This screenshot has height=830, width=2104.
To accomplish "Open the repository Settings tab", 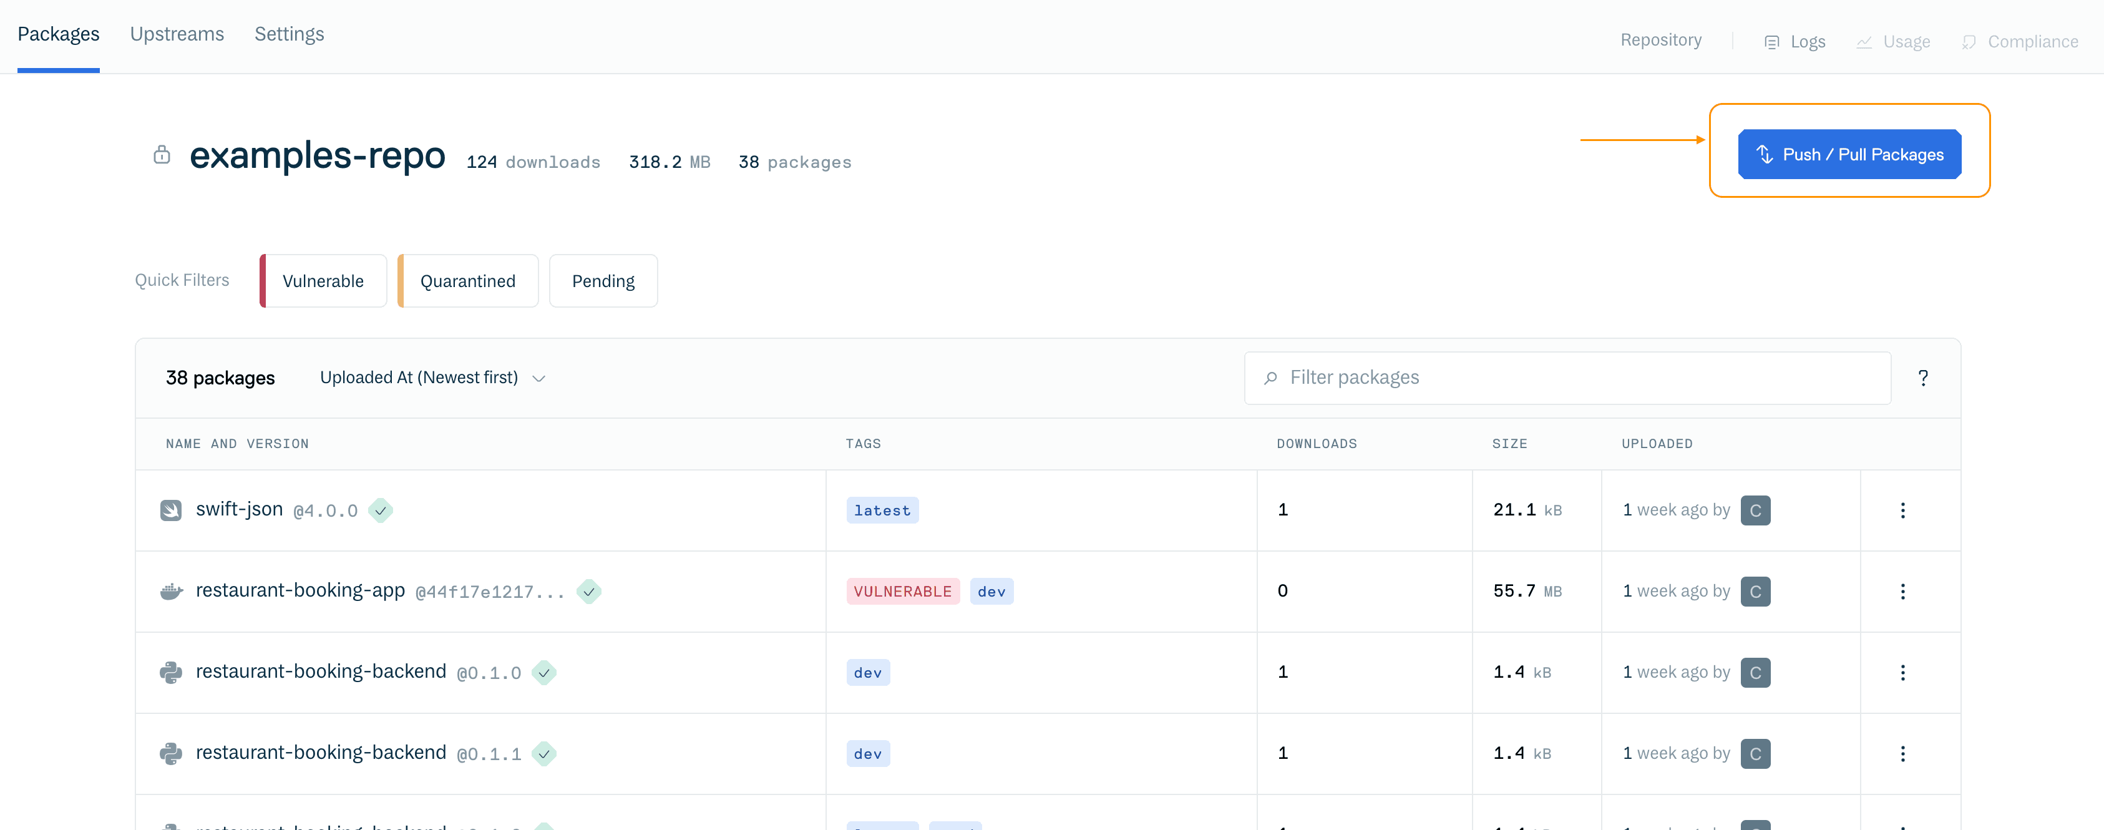I will click(288, 34).
